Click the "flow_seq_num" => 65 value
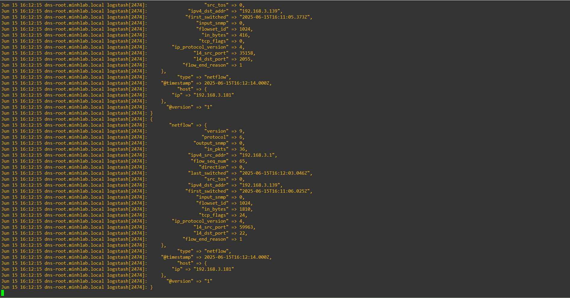The width and height of the screenshot is (570, 298). click(242, 161)
